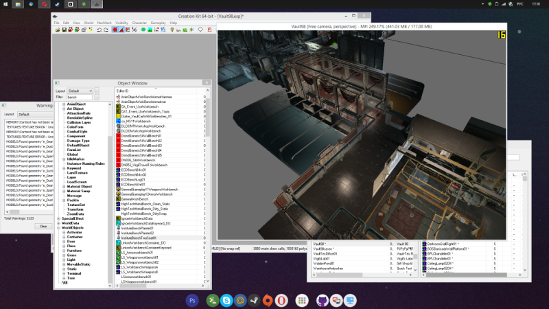Open Opera browser from the dock
Image resolution: width=549 pixels, height=309 pixels.
pos(281,301)
